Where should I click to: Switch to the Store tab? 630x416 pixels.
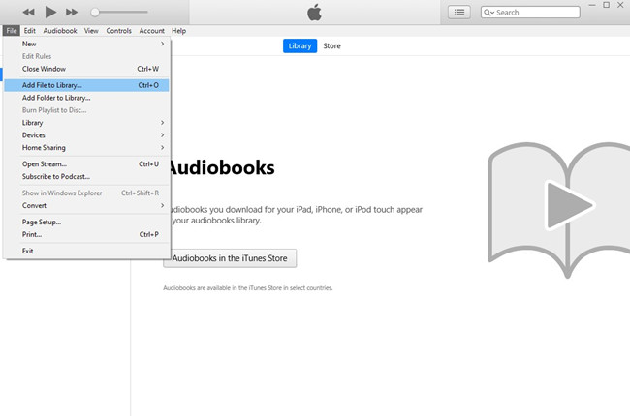point(331,45)
